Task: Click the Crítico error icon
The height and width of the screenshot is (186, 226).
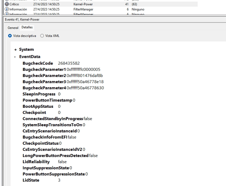Action: [7, 4]
